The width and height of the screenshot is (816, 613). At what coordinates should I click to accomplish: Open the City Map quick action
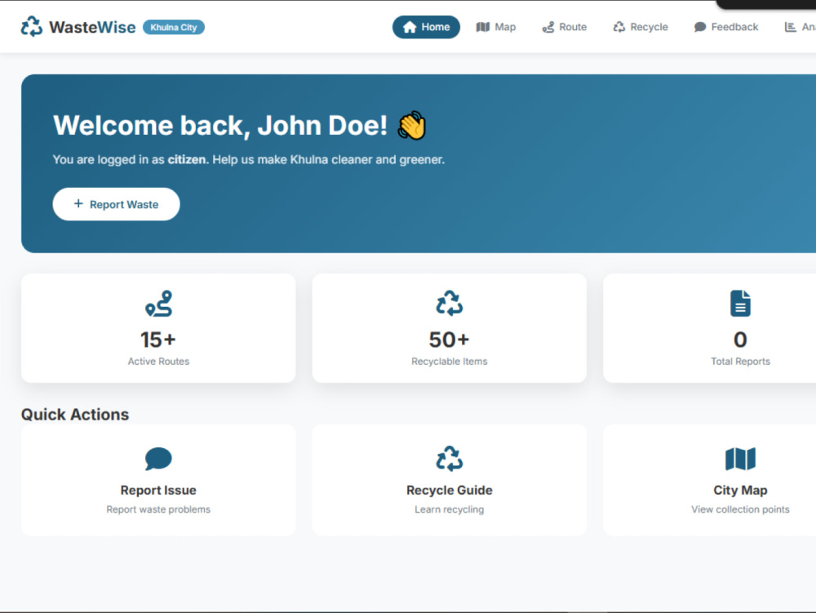pyautogui.click(x=709, y=480)
